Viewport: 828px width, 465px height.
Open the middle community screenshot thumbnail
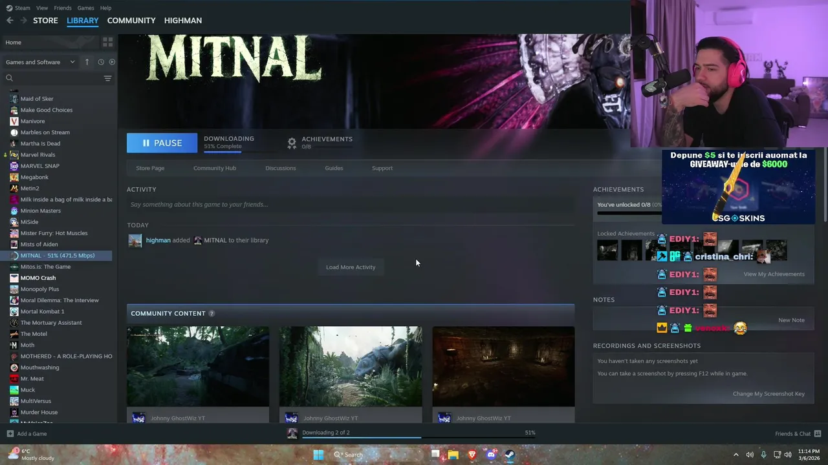tap(351, 366)
